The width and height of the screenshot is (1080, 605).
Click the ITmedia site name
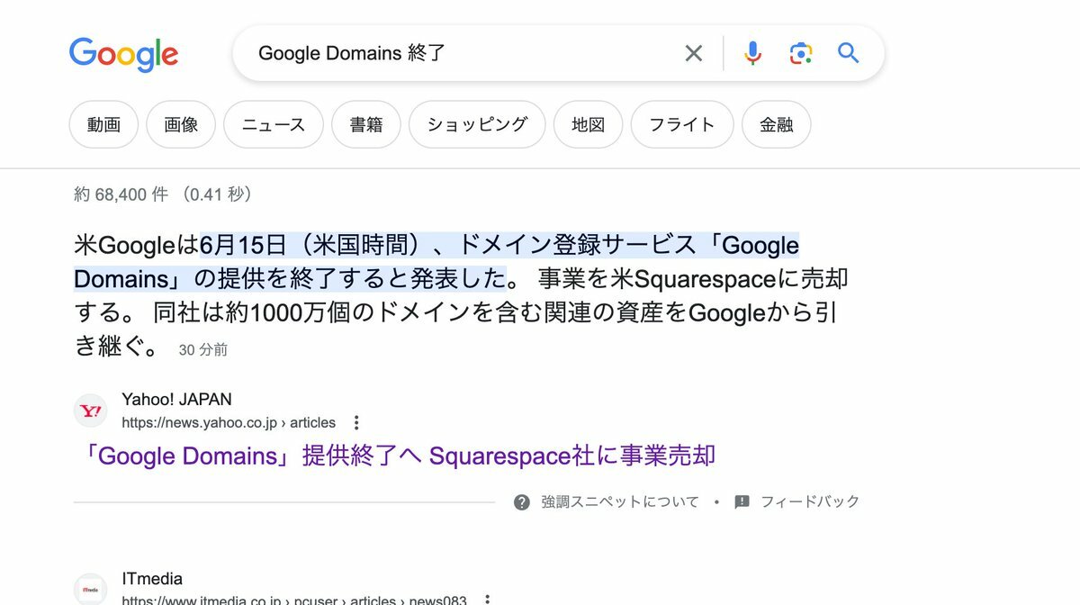click(152, 579)
